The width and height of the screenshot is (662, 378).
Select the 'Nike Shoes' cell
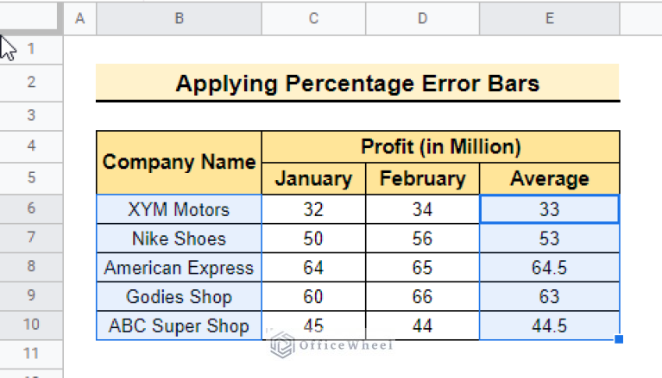click(179, 239)
